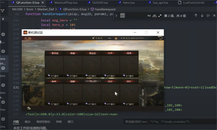Image resolution: width=217 pixels, height=130 pixels.
Task: Toggle match case in find widget
Action: (x=149, y=15)
